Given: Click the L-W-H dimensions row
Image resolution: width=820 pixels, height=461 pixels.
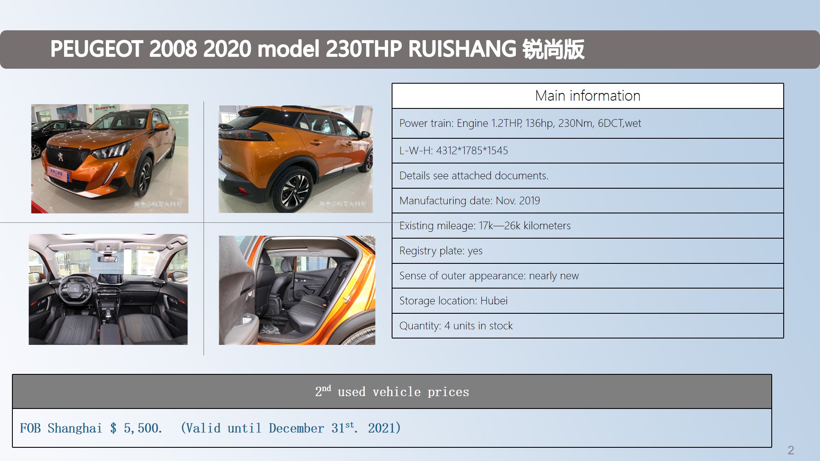Looking at the screenshot, I should [453, 151].
